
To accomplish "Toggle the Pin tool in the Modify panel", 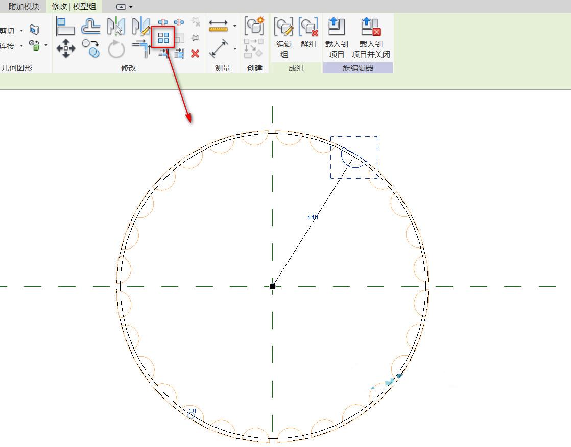I will pos(196,37).
